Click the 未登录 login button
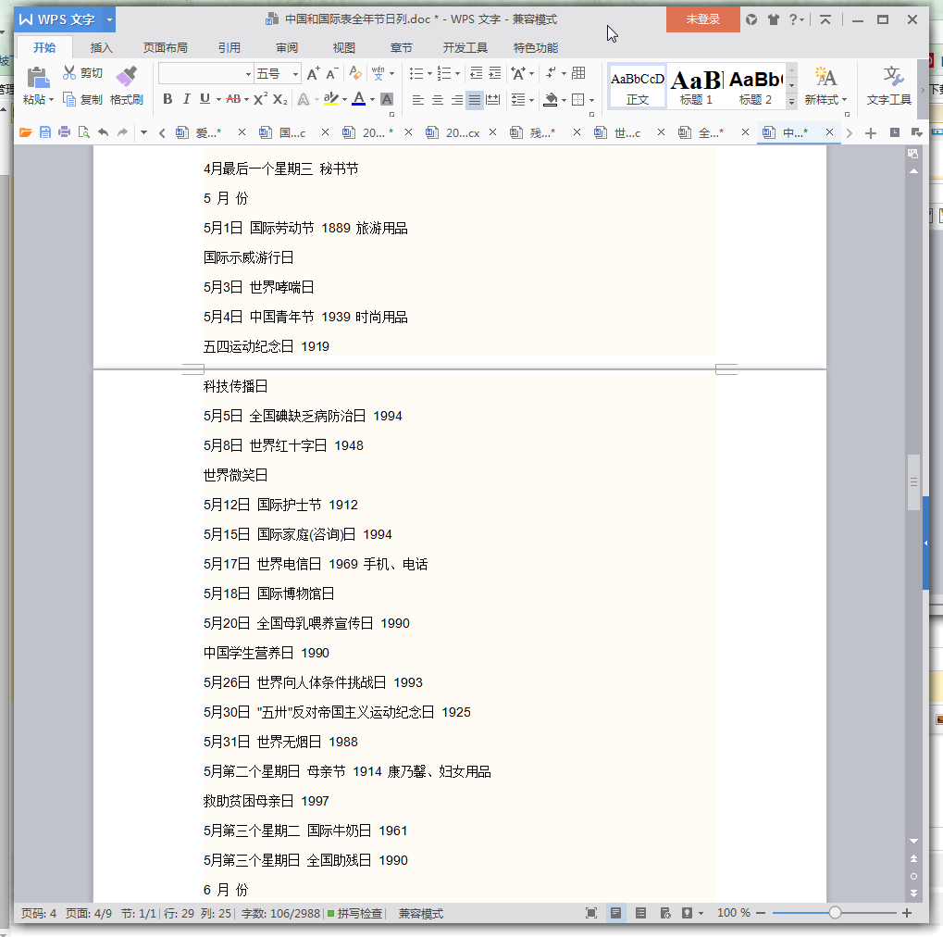This screenshot has width=943, height=937. coord(702,19)
